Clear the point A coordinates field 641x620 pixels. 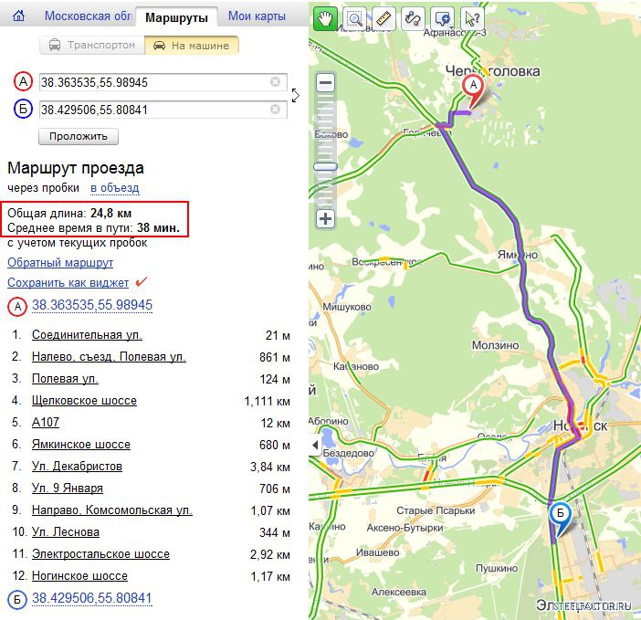coord(275,82)
